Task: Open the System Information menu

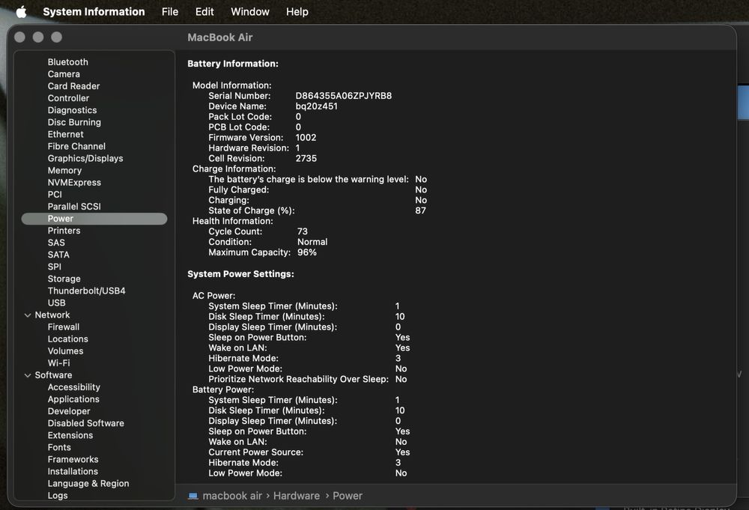Action: pyautogui.click(x=94, y=11)
